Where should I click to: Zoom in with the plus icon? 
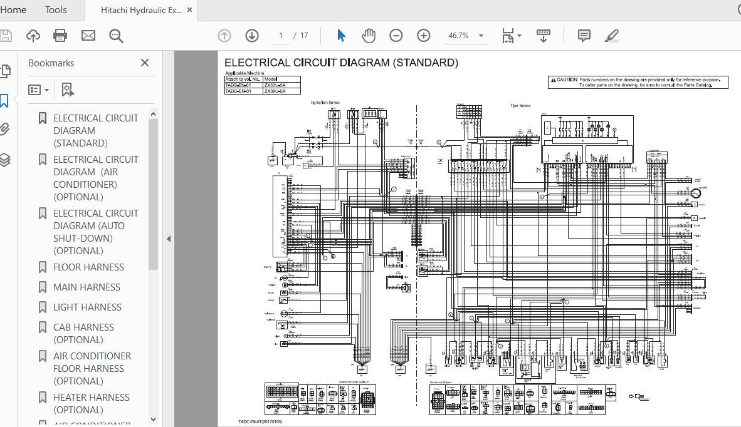[x=424, y=36]
